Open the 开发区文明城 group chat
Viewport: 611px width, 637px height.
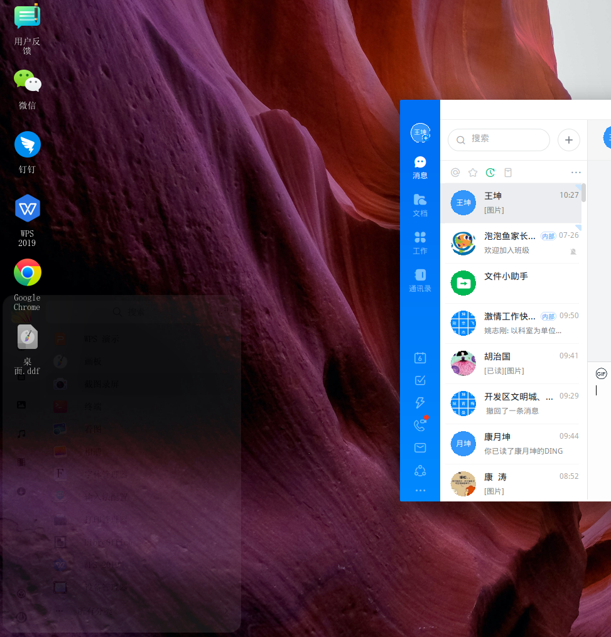pyautogui.click(x=511, y=404)
